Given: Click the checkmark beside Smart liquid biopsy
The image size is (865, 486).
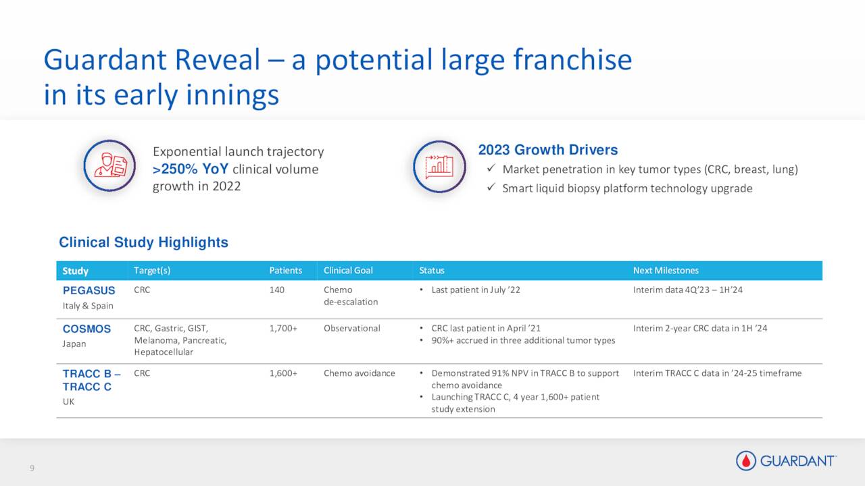Looking at the screenshot, I should click(x=491, y=188).
